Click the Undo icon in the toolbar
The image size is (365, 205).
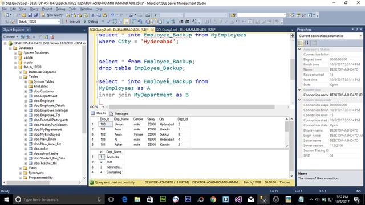coord(112,15)
